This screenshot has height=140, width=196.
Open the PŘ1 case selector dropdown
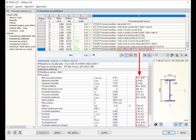click(20, 11)
